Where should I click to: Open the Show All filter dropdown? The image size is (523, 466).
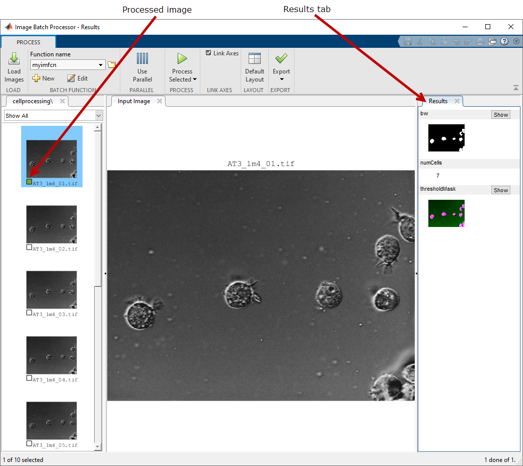99,115
